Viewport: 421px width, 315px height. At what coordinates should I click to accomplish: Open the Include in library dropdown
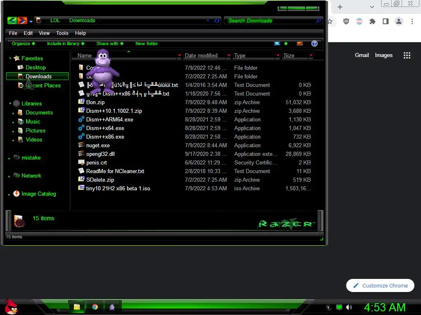(x=66, y=43)
